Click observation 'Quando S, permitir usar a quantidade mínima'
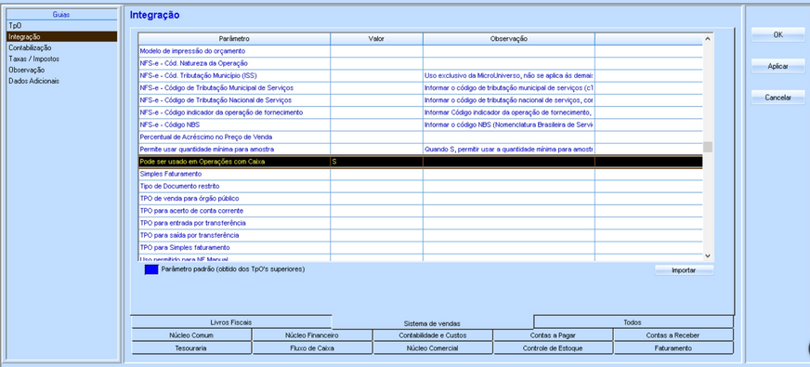Image resolution: width=810 pixels, height=367 pixels. (509, 150)
